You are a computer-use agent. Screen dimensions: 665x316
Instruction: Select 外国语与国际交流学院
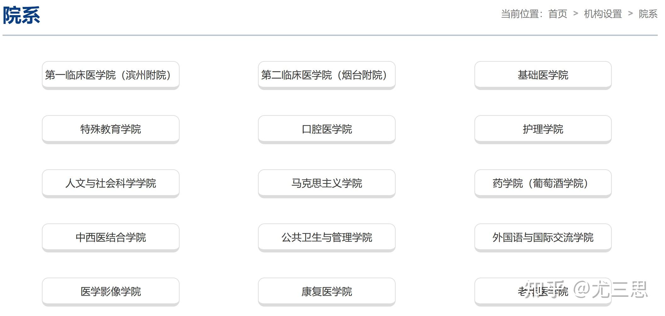click(x=543, y=237)
